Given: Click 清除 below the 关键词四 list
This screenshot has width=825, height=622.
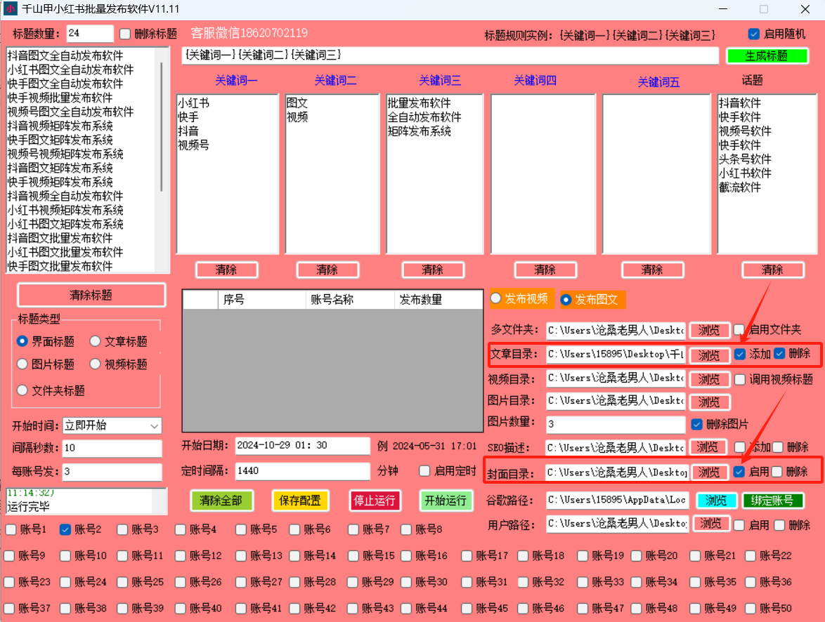Looking at the screenshot, I should (x=545, y=270).
